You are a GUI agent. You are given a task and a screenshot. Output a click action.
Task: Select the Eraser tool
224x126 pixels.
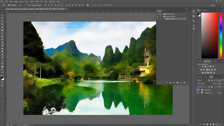pos(2,42)
